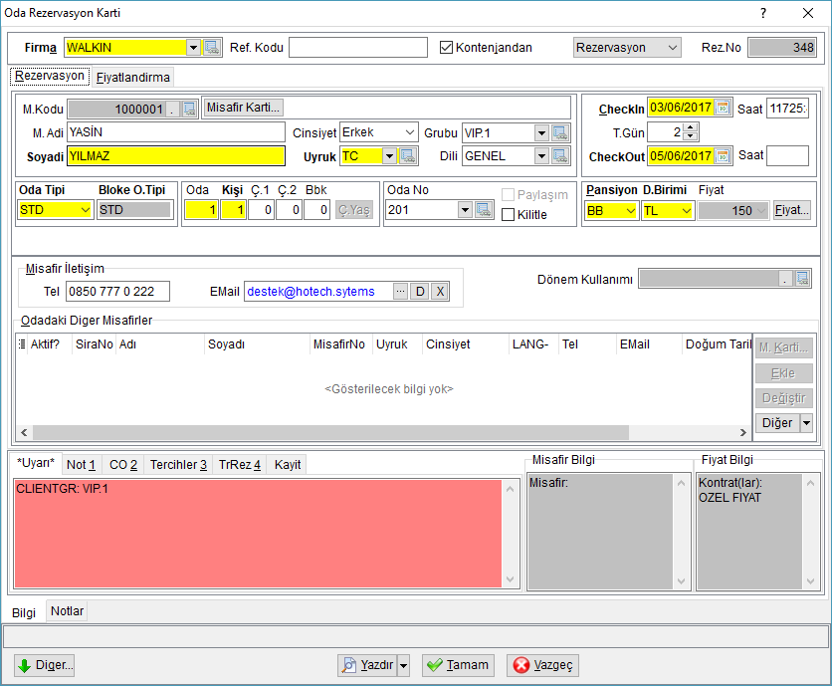Enable the Kilitle checkbox
This screenshot has width=832, height=686.
[x=508, y=214]
